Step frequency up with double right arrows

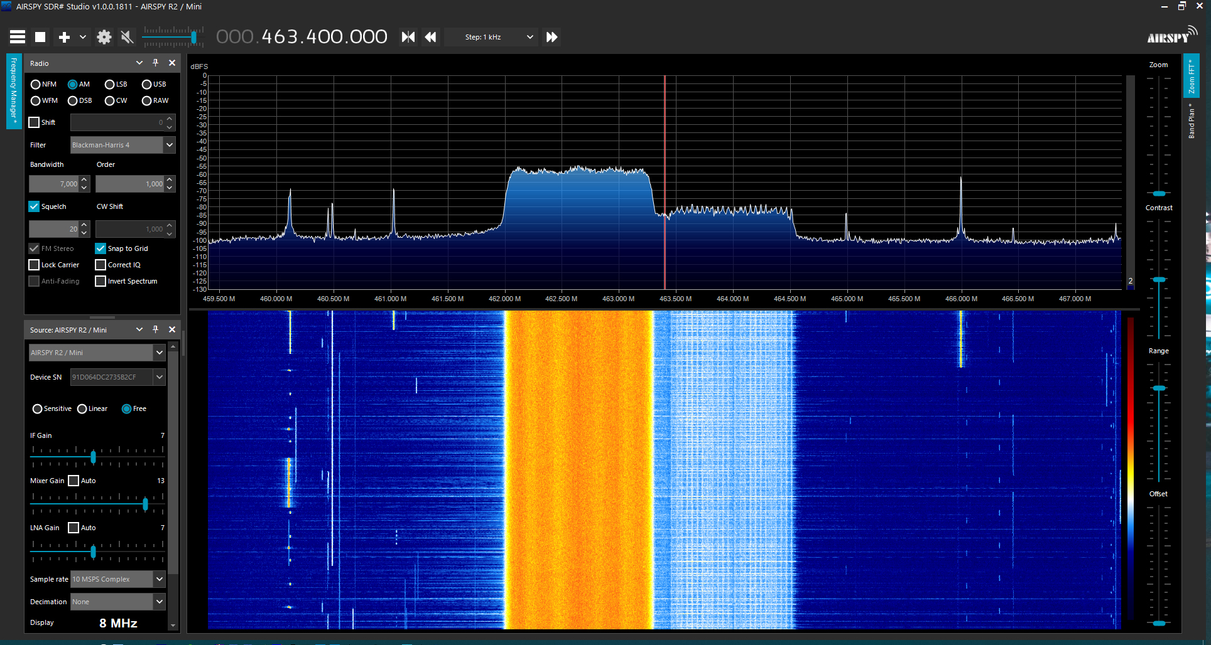pos(551,37)
